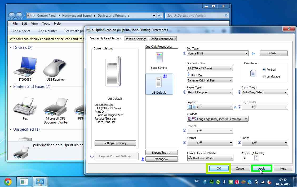The height and width of the screenshot is (187, 297).
Task: Click the Settings Summary button
Action: [x=115, y=143]
